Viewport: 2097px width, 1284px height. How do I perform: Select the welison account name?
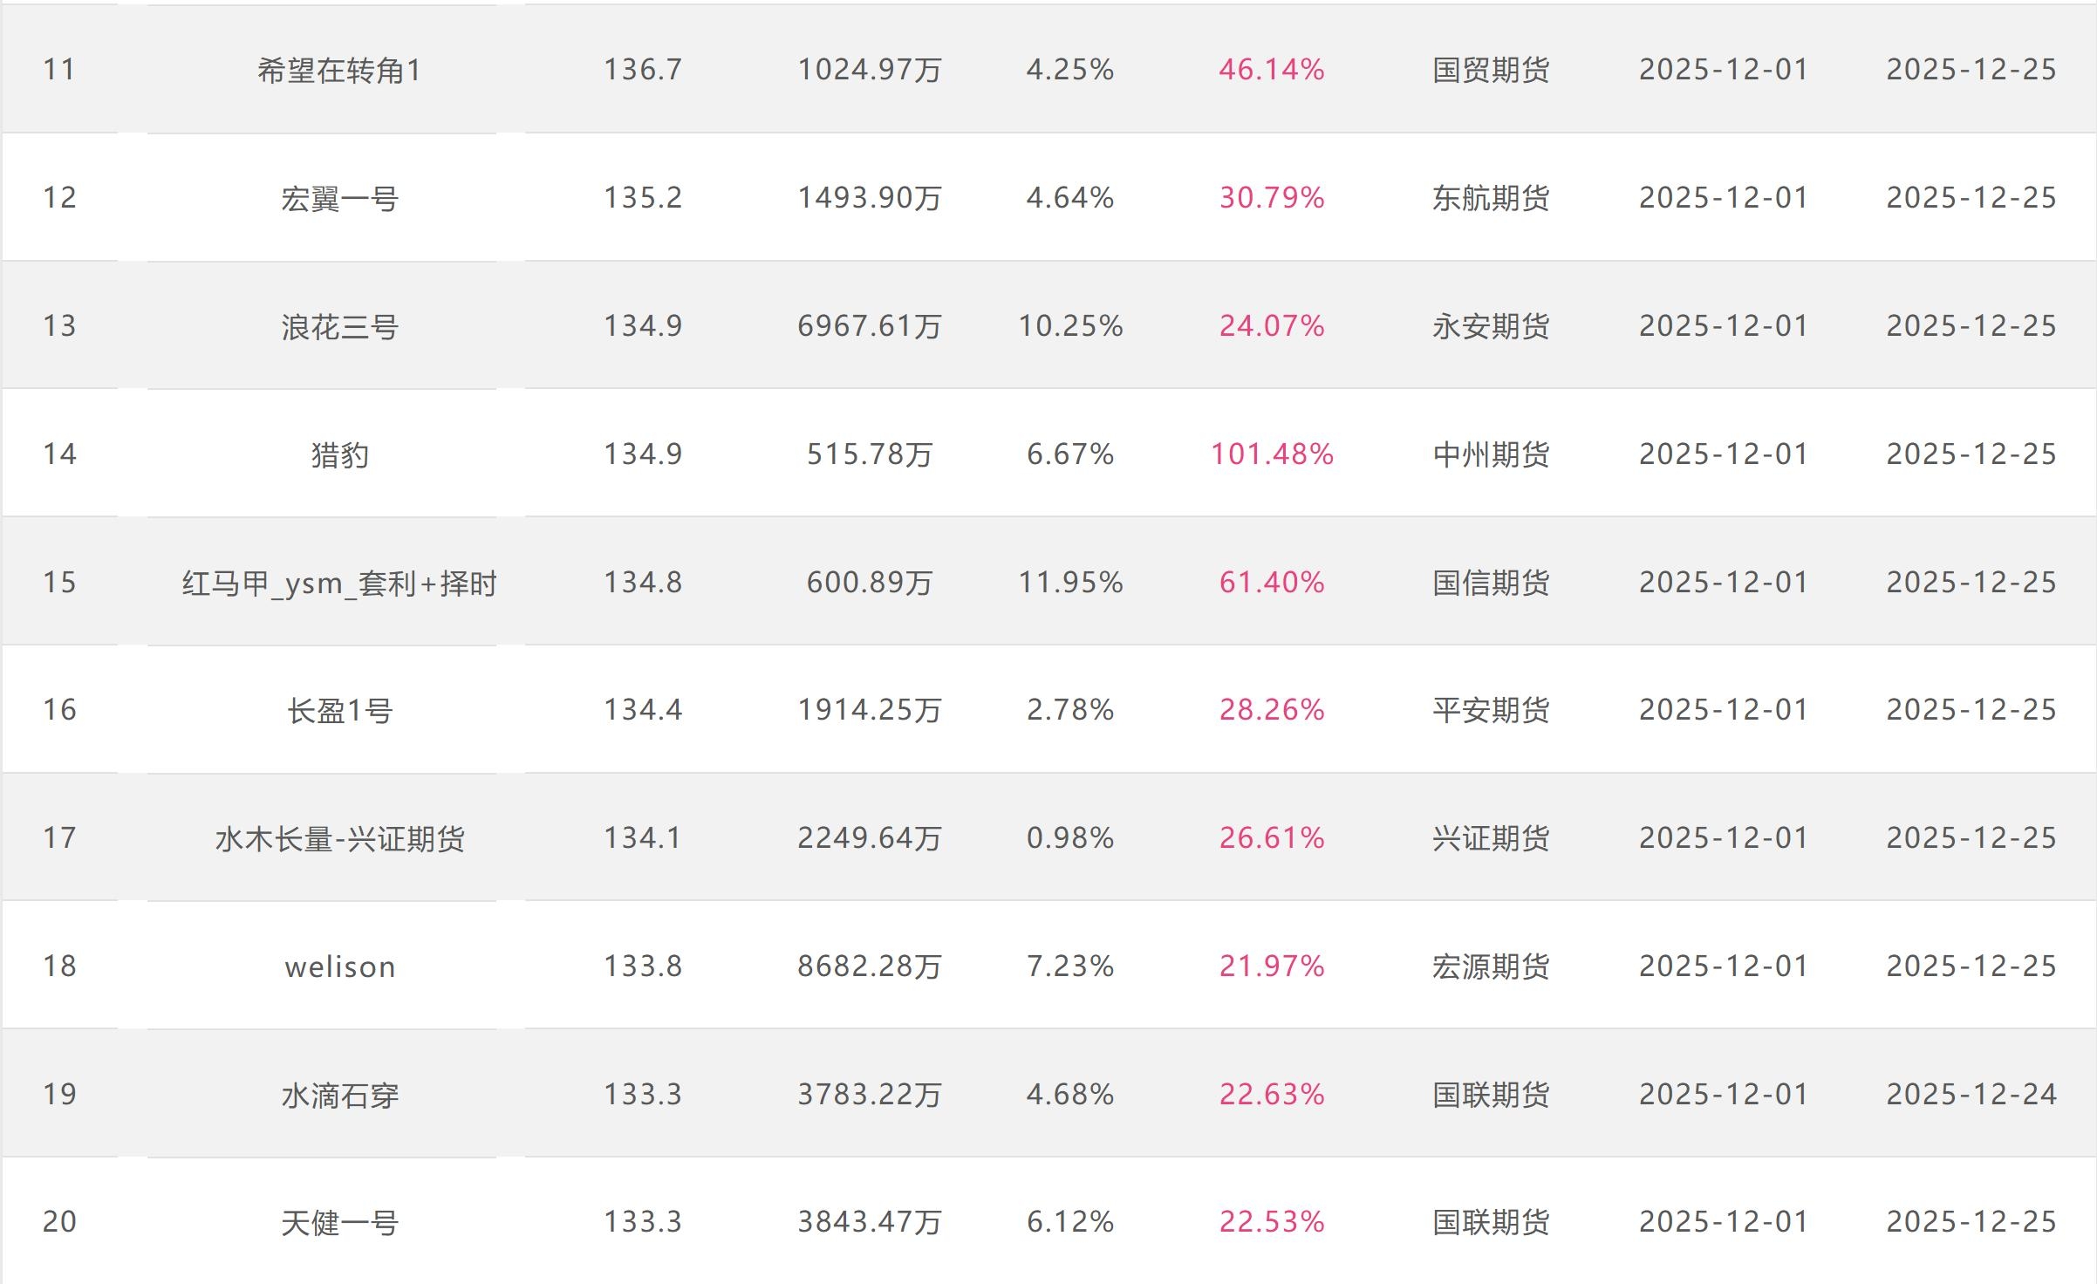coord(339,966)
